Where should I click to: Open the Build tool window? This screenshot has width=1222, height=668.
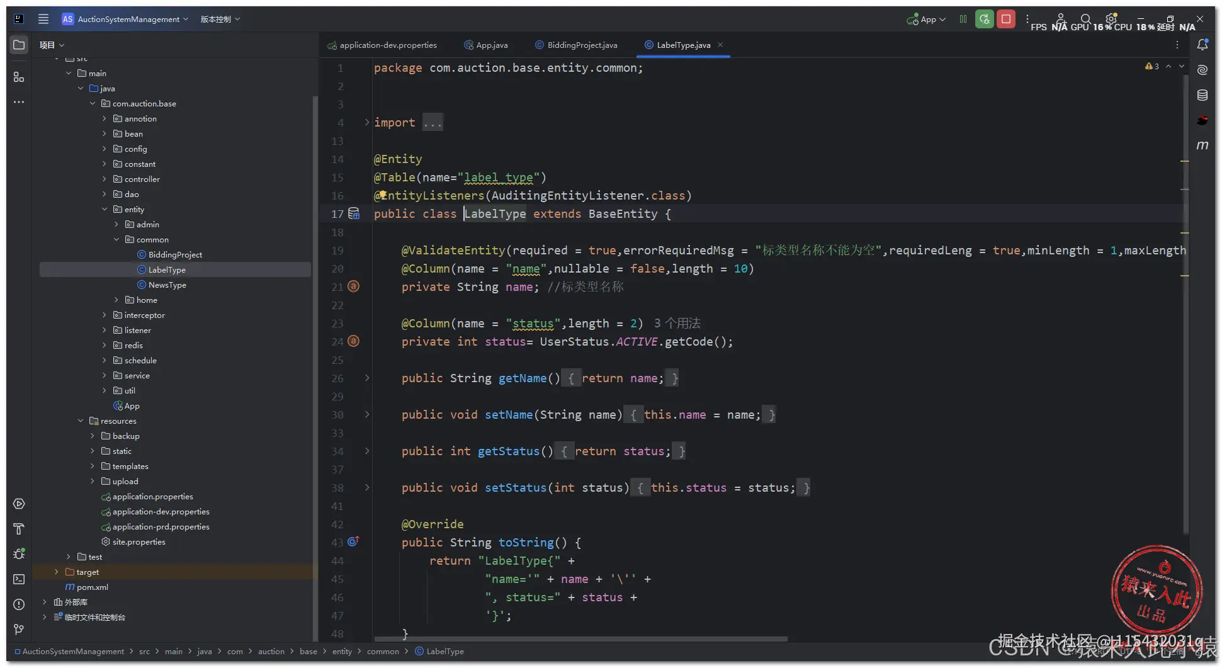tap(19, 529)
